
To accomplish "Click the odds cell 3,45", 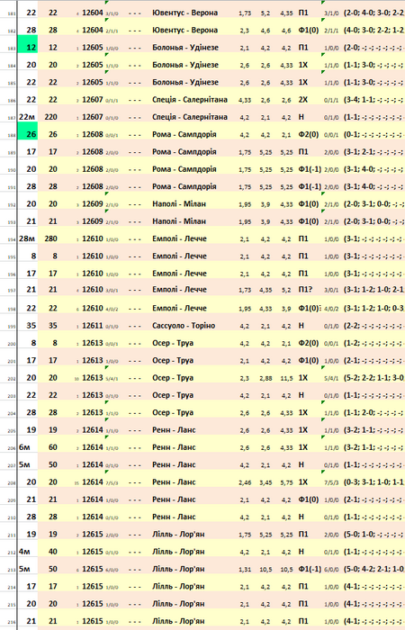I will 265,482.
